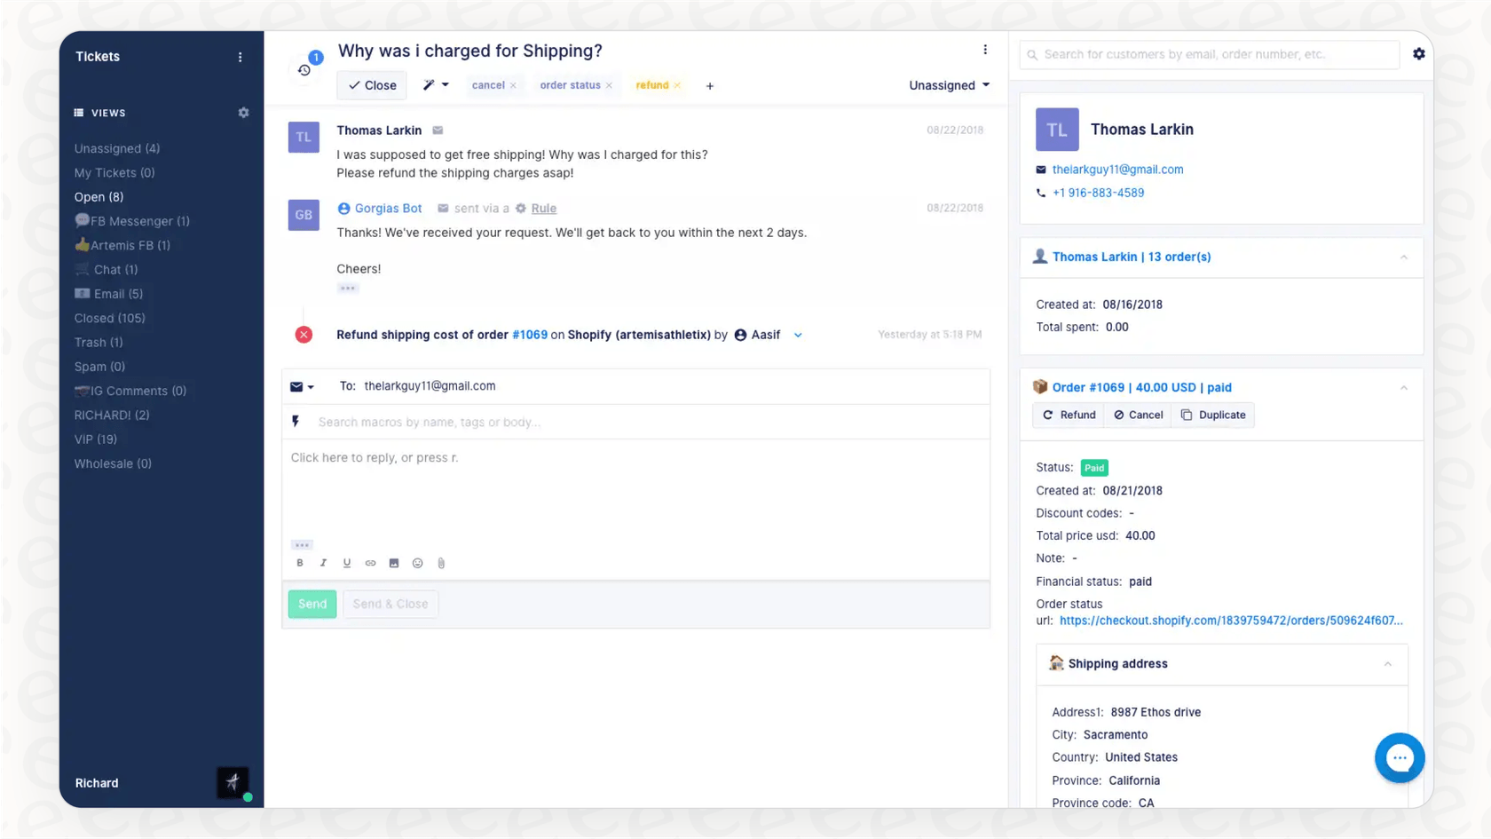Viewport: 1491px width, 839px height.
Task: Click the Refund button for Order #1069
Action: [1068, 415]
